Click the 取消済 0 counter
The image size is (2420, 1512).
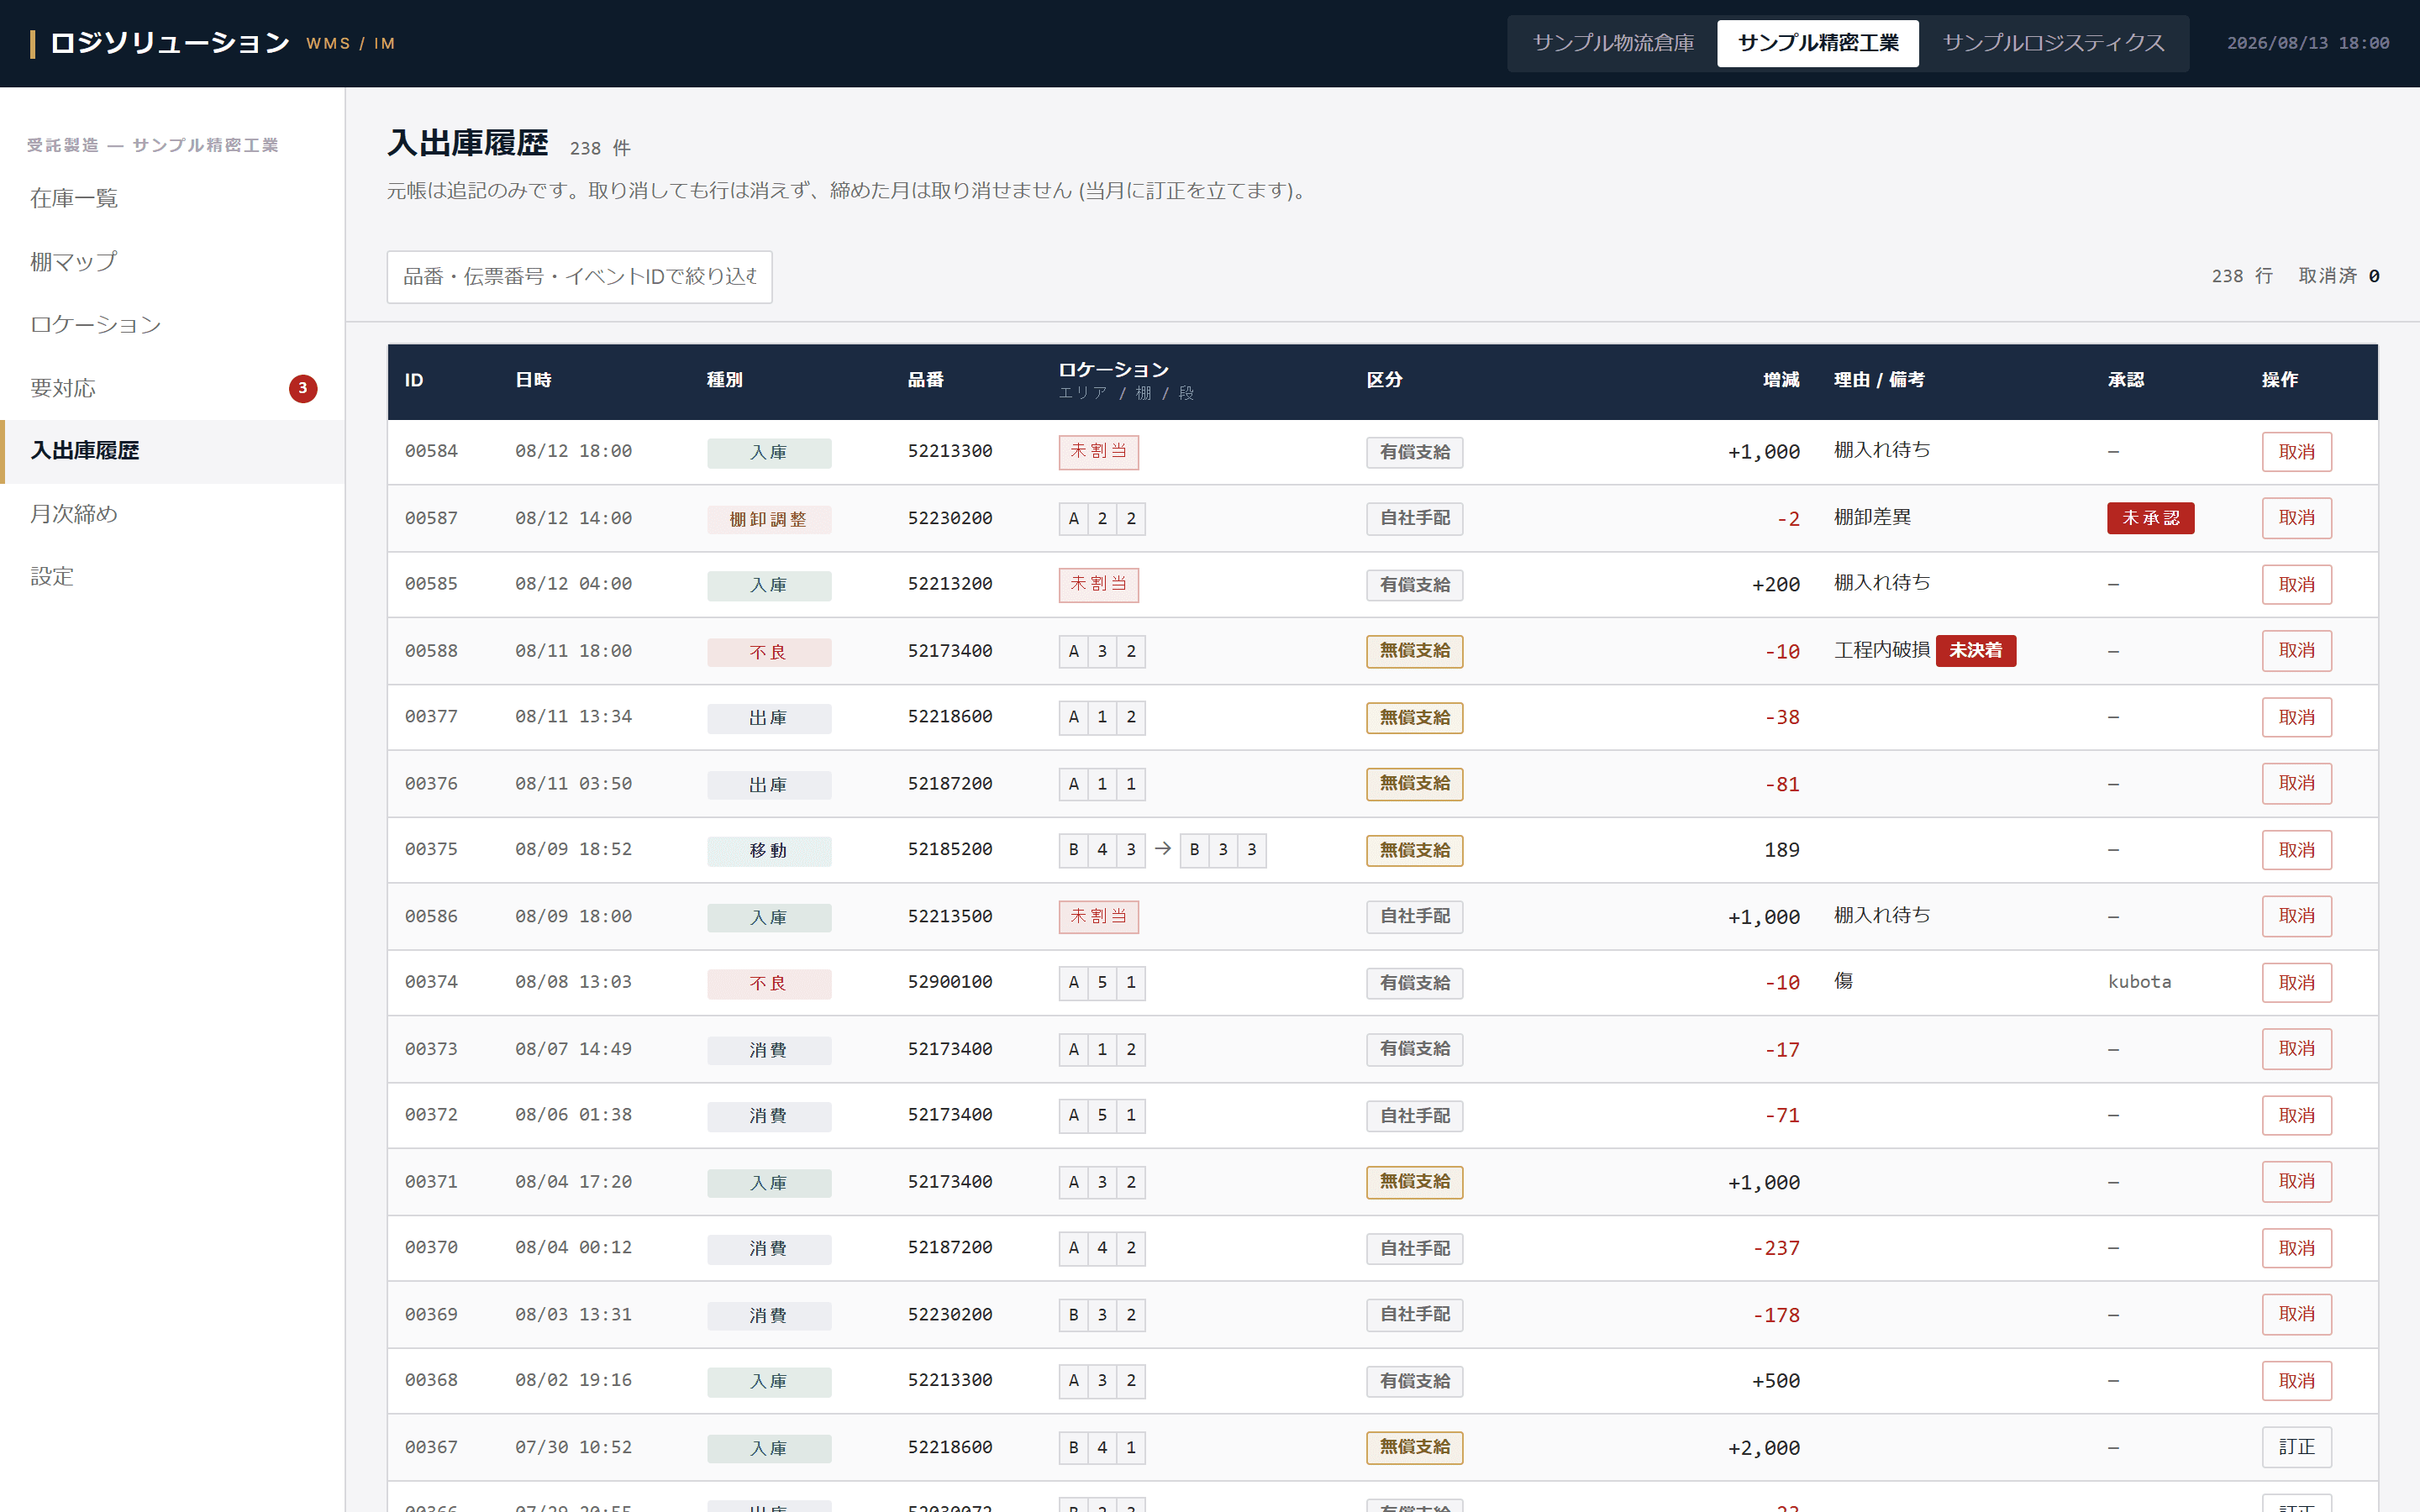click(2338, 276)
